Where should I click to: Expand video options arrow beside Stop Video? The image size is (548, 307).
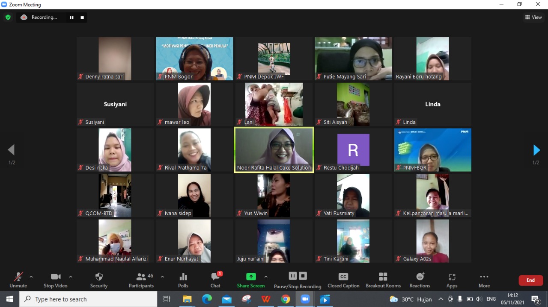coord(71,277)
